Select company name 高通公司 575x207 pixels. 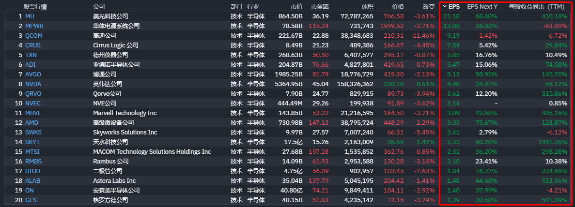tap(105, 35)
